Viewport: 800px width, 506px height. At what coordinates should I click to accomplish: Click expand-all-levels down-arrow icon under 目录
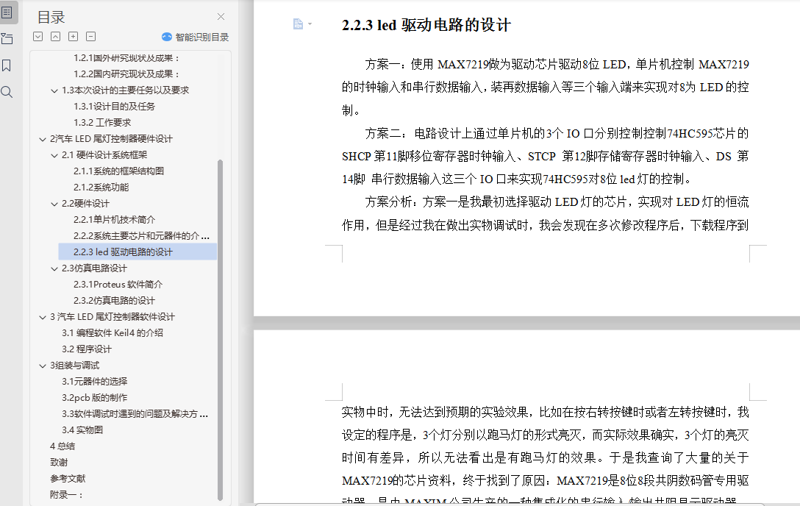[x=37, y=36]
